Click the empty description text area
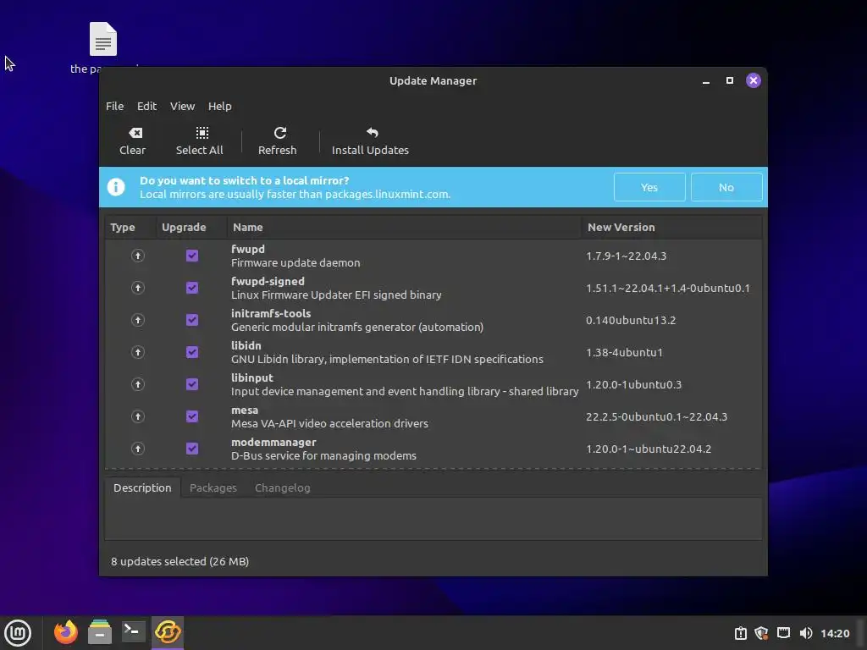The height and width of the screenshot is (650, 867). [433, 519]
